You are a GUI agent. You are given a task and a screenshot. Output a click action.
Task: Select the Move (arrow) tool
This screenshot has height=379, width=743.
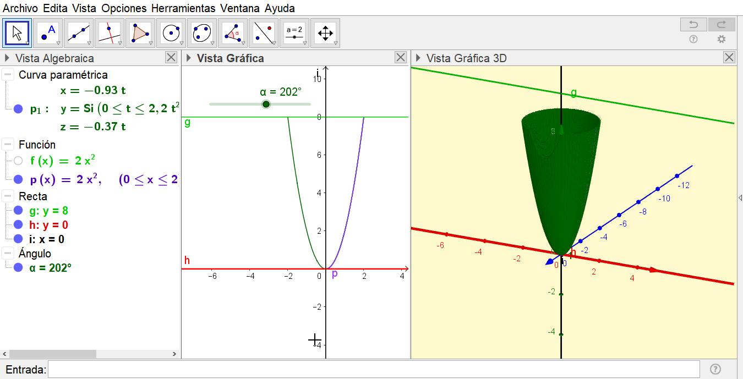pyautogui.click(x=17, y=33)
